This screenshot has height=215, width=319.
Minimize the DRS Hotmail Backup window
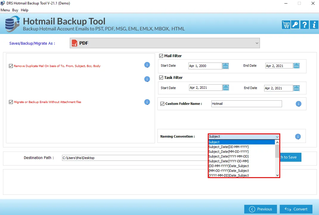click(x=286, y=3)
